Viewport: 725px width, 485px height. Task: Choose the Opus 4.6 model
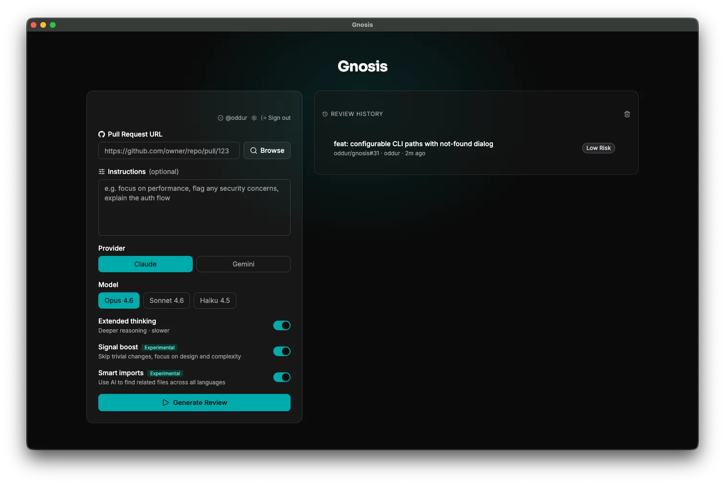(x=119, y=300)
